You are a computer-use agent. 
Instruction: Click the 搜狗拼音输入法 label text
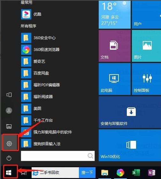[47, 144]
